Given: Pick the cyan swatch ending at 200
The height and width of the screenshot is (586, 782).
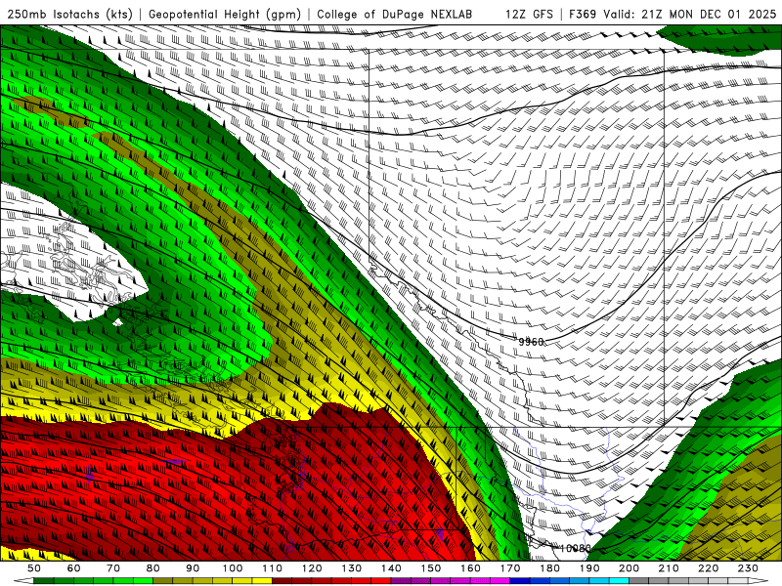Looking at the screenshot, I should [619, 581].
